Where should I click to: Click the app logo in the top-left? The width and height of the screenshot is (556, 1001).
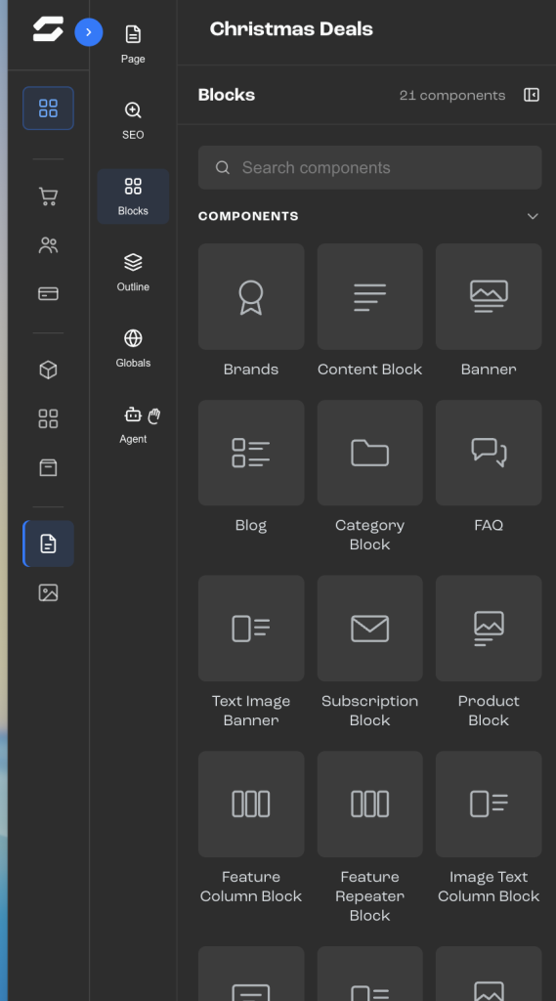tap(48, 29)
